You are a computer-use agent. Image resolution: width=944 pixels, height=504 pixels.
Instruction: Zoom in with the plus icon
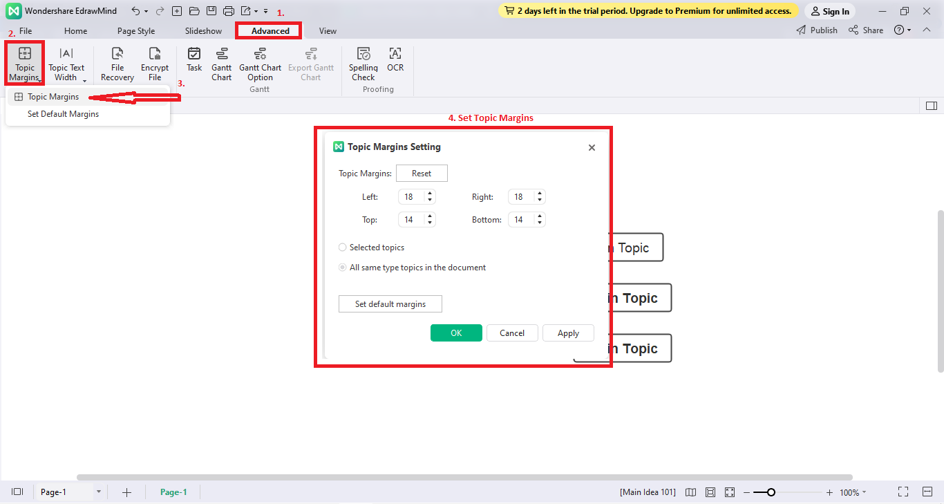pyautogui.click(x=829, y=493)
